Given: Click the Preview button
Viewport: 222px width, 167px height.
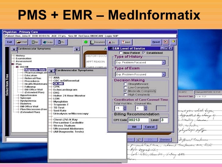Looking at the screenshot, I should [x=165, y=140].
